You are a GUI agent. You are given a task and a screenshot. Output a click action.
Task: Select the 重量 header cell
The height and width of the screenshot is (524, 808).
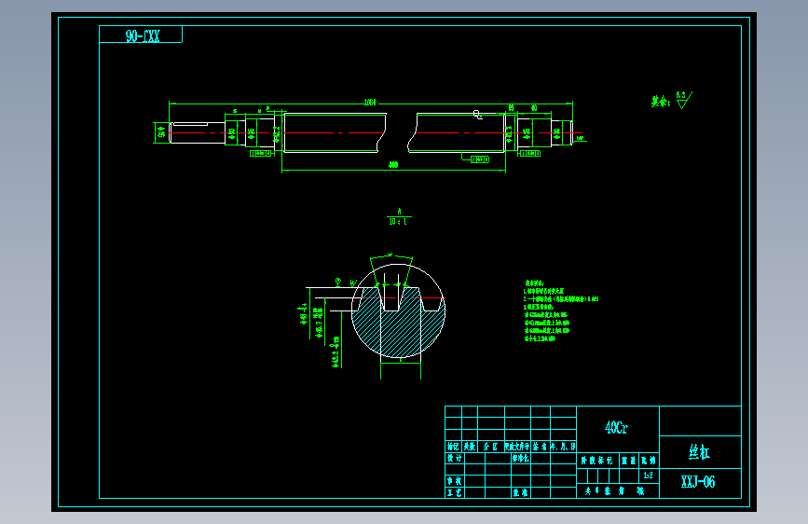[x=629, y=460]
